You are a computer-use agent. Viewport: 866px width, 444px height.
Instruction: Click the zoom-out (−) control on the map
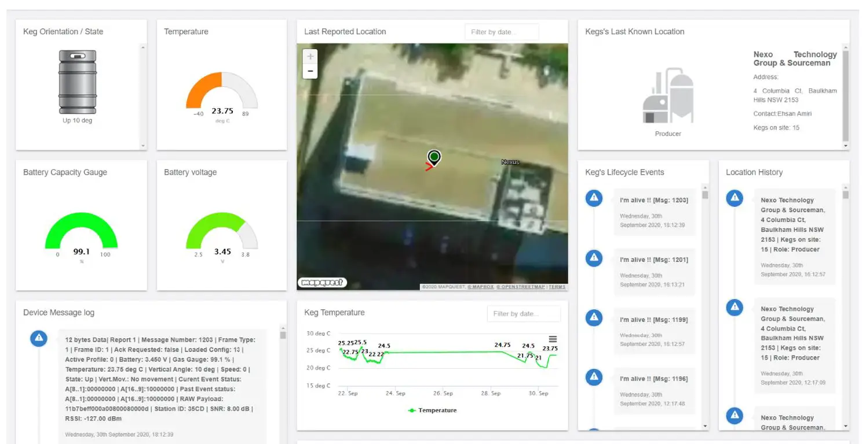(x=310, y=70)
